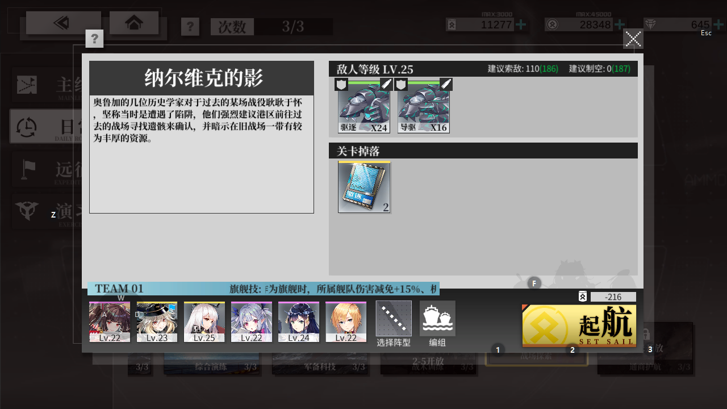This screenshot has width=727, height=409.
Task: Open the formation selection icon
Action: click(394, 319)
